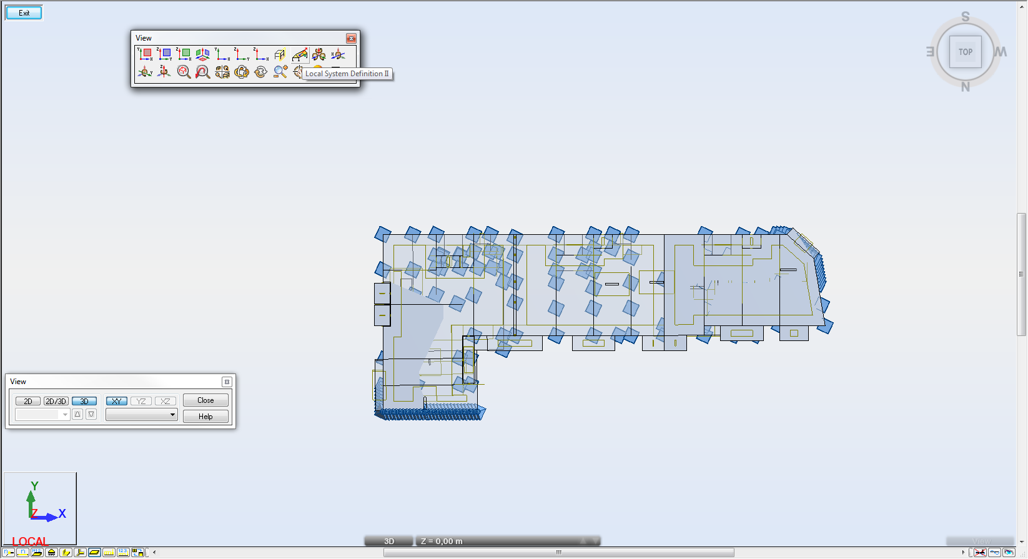1028x559 pixels.
Task: Toggle local systems display icon
Action: click(x=81, y=552)
